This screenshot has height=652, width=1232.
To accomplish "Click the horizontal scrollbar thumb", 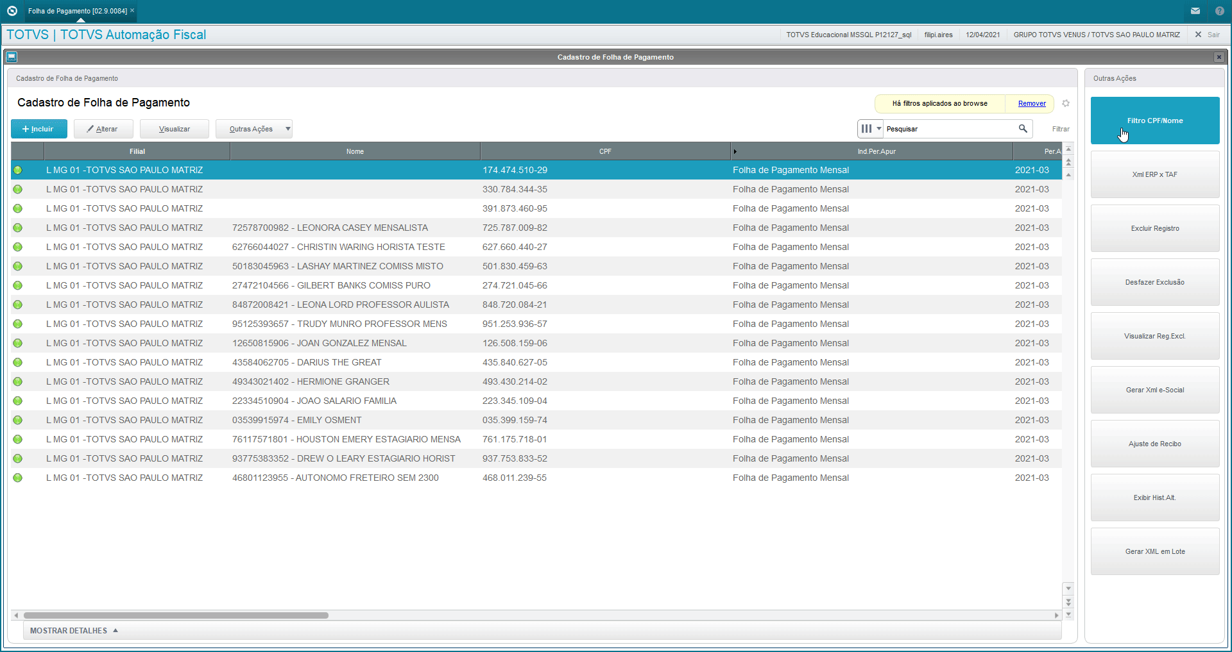I will 176,615.
